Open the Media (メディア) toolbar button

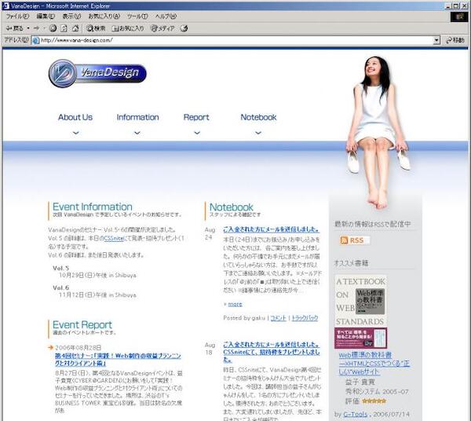(x=162, y=28)
